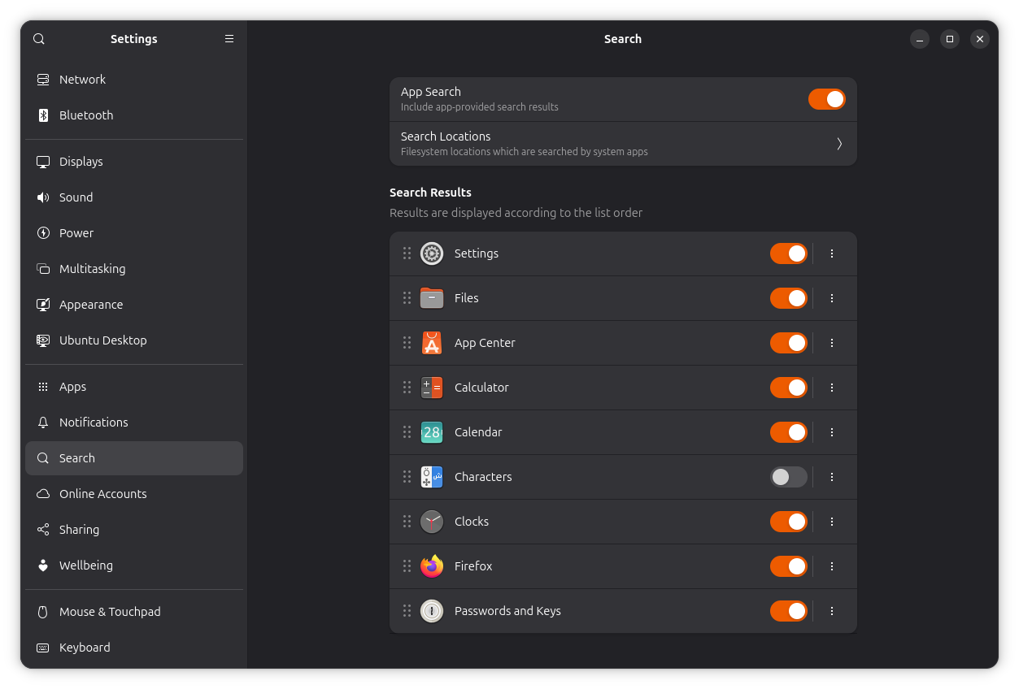Open the three-dot menu for Firefox
This screenshot has height=689, width=1019.
(x=832, y=566)
